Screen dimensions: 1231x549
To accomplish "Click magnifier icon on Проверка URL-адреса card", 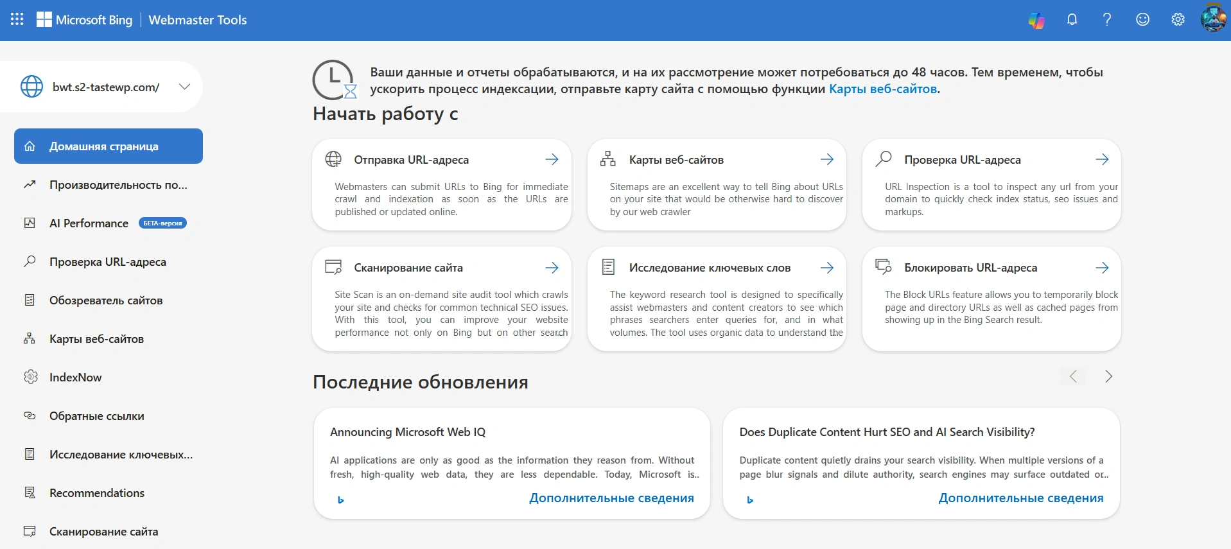I will [x=884, y=159].
